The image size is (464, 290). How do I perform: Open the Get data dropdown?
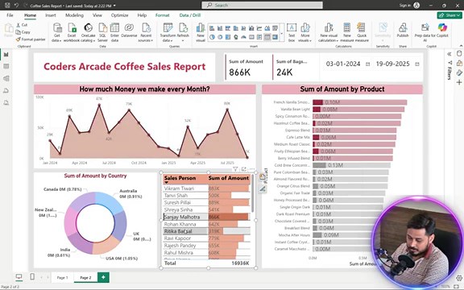(57, 32)
